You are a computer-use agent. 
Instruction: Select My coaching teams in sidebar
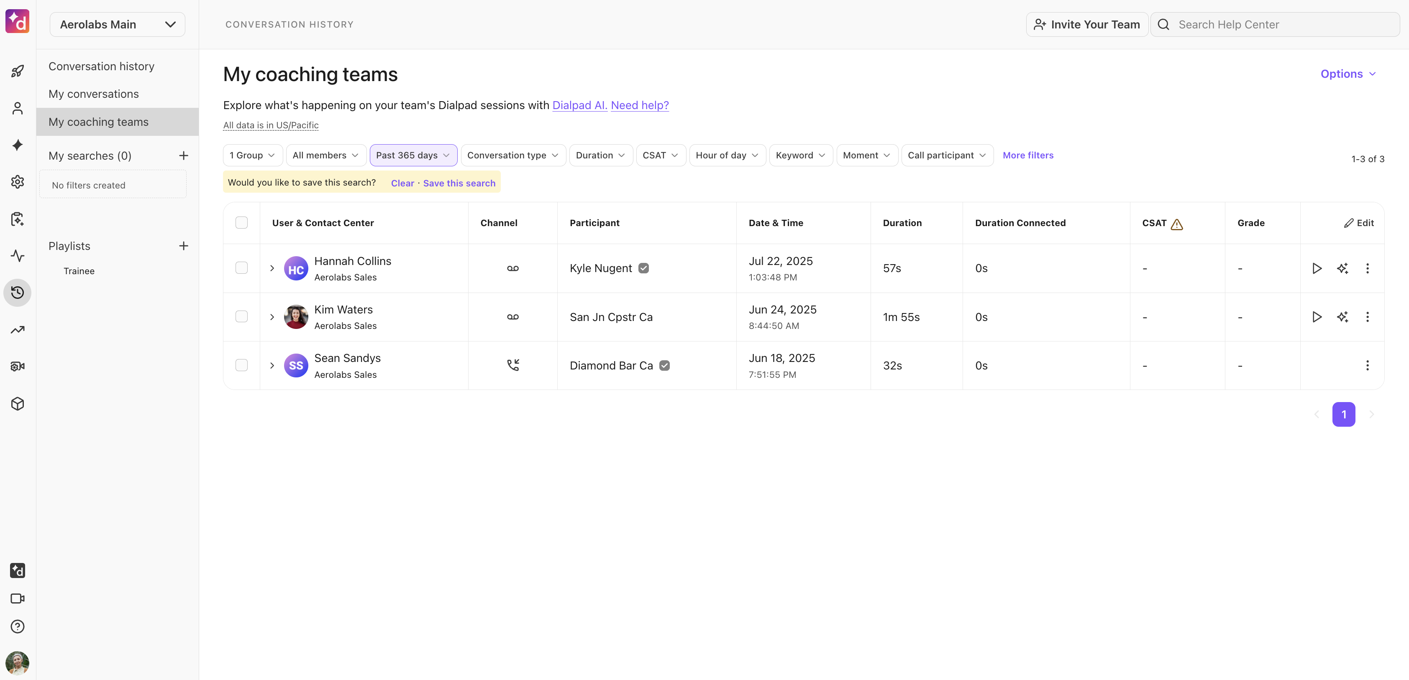point(118,122)
